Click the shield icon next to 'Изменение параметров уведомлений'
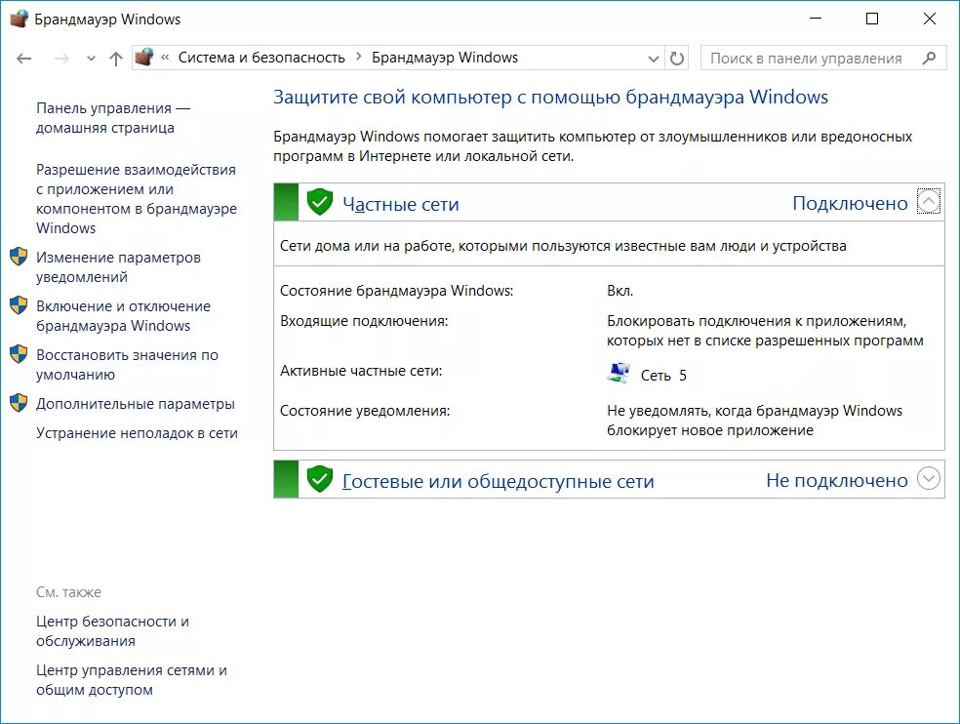960x724 pixels. (x=19, y=257)
